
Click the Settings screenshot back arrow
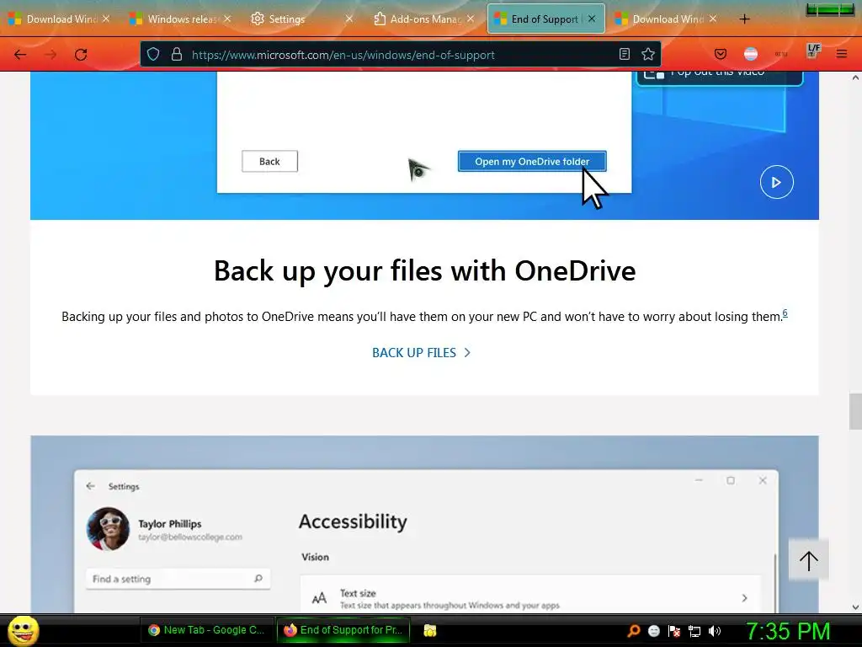pos(91,486)
